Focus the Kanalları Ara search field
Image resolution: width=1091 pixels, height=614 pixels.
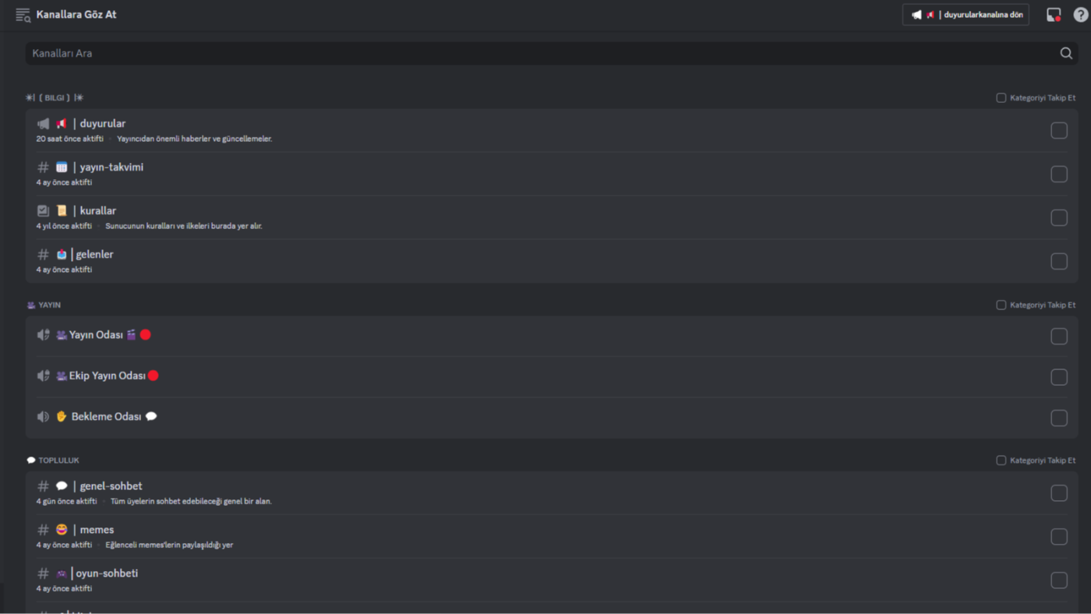click(x=538, y=53)
